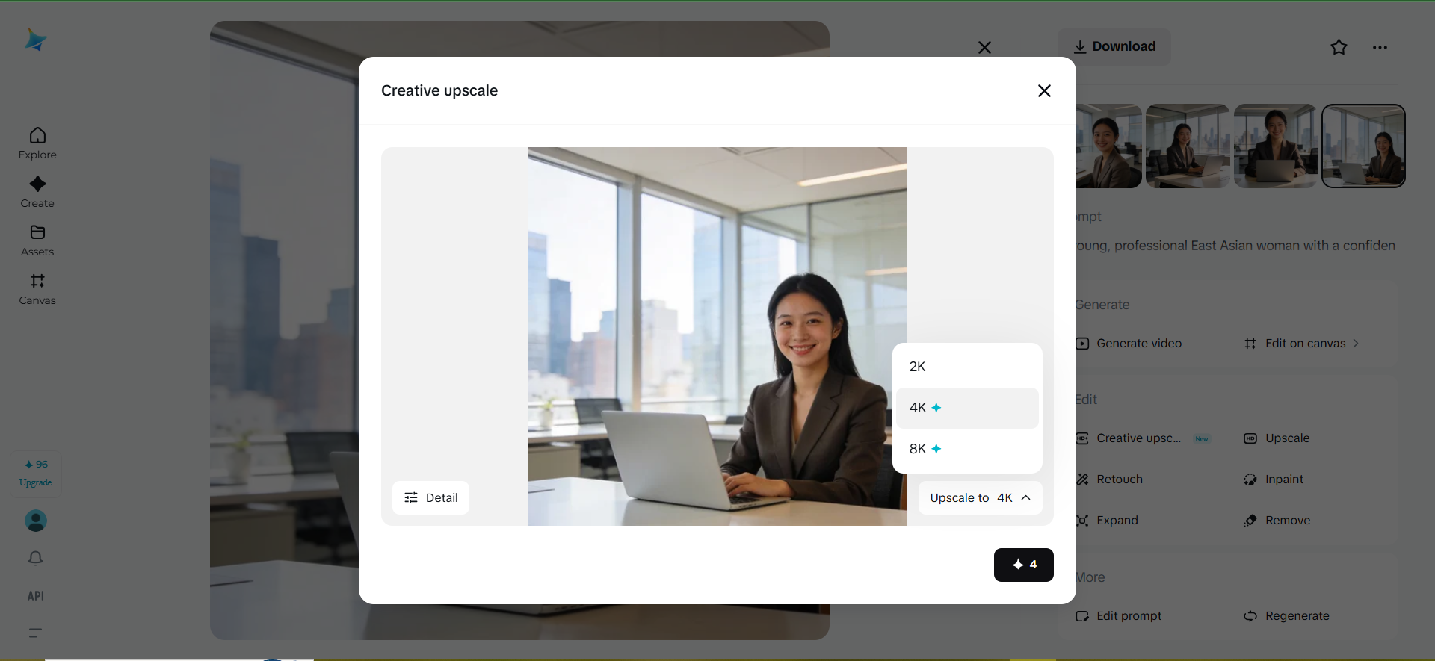Open Edit on canvas

pos(1301,344)
